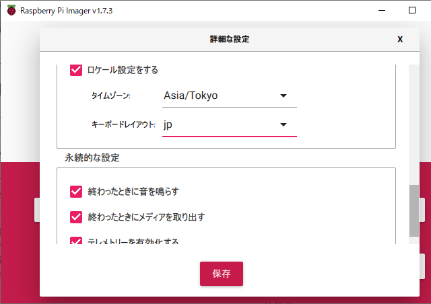Click the キーボードレイアウト: label
431x304 pixels.
(x=123, y=124)
